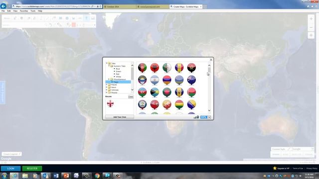Select the Albania flag marker
The image size is (319, 179).
155,68
